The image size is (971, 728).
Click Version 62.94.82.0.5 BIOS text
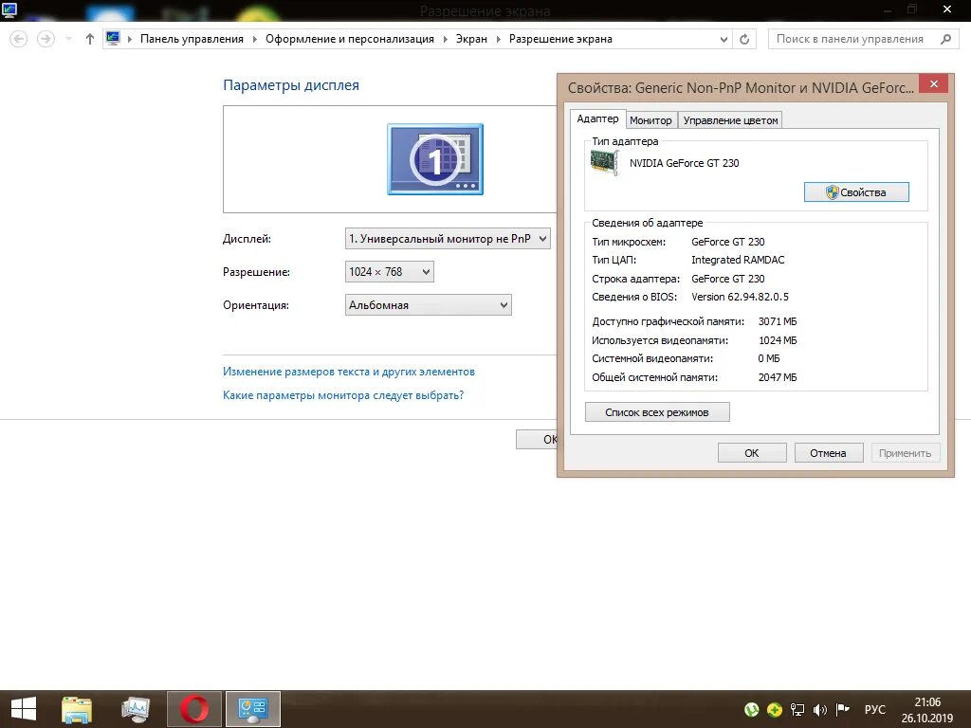pyautogui.click(x=740, y=297)
